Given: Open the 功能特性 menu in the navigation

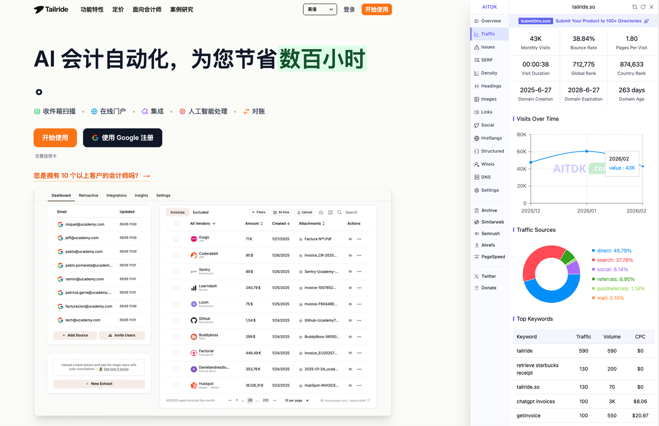Looking at the screenshot, I should (92, 10).
